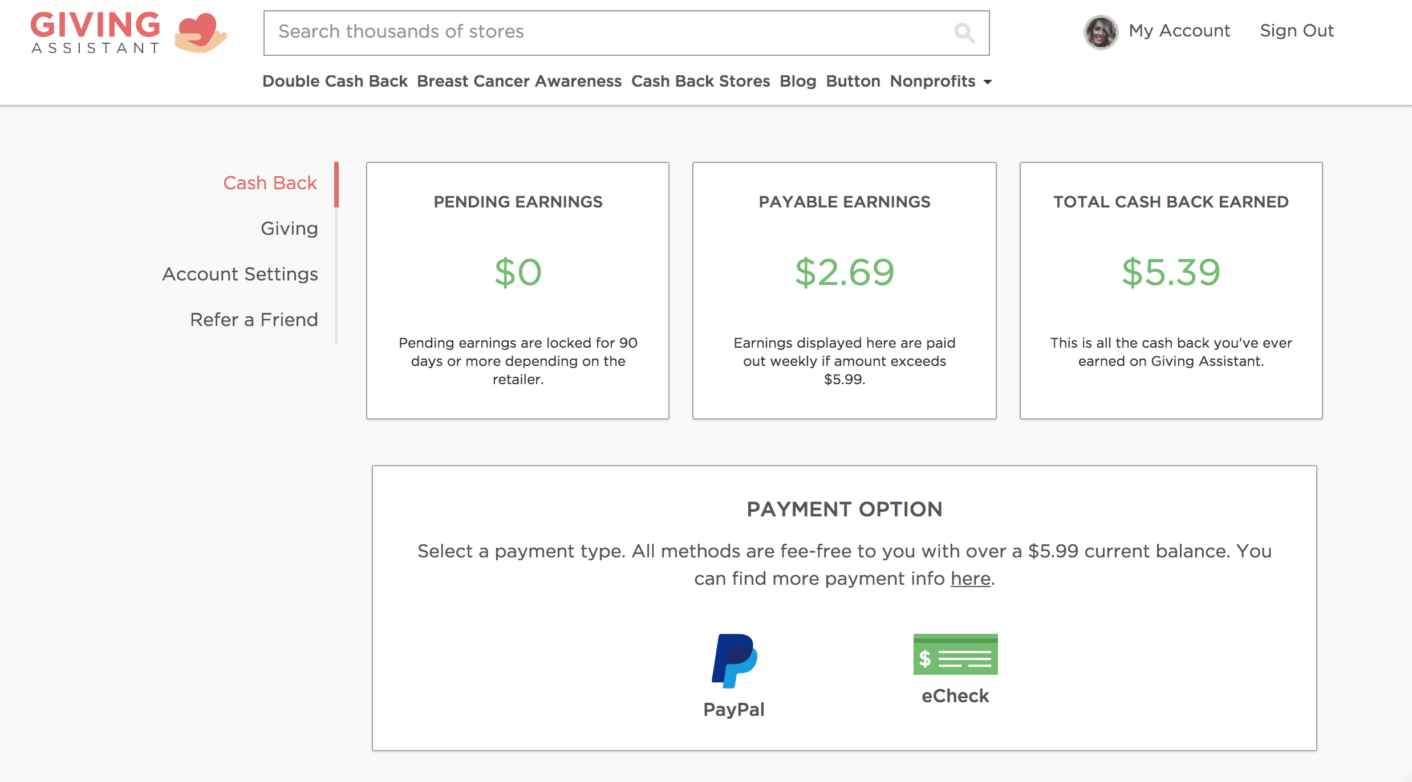Select Cash Back sidebar navigation item
The height and width of the screenshot is (782, 1412).
(271, 182)
